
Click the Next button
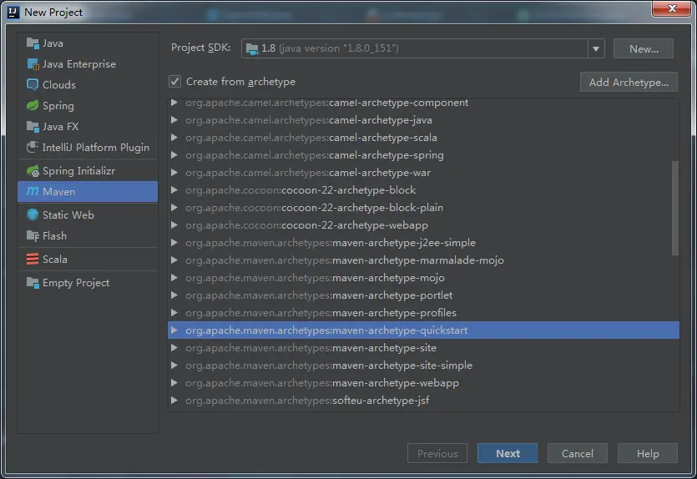coord(508,453)
